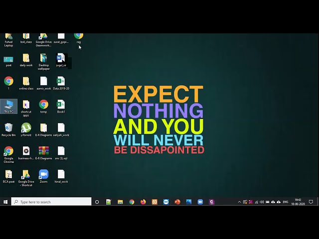The image size is (319, 239).
Task: Open Photos app from the taskbar
Action: coord(189,202)
